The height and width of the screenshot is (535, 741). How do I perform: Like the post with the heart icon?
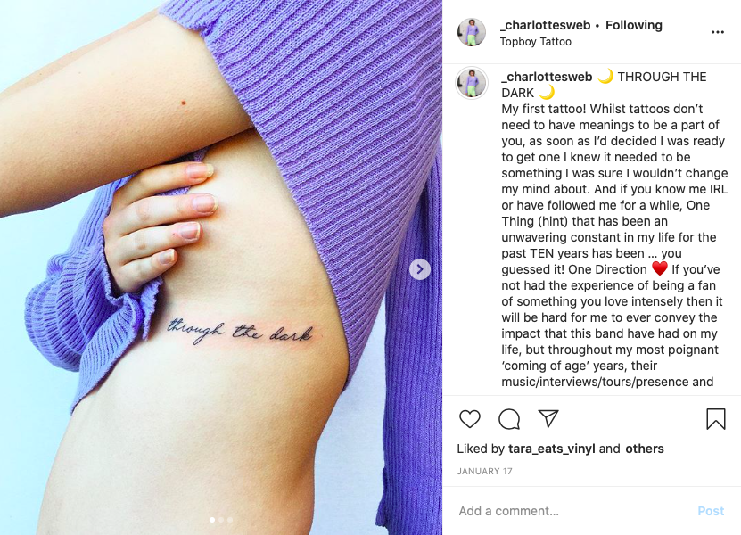point(469,419)
